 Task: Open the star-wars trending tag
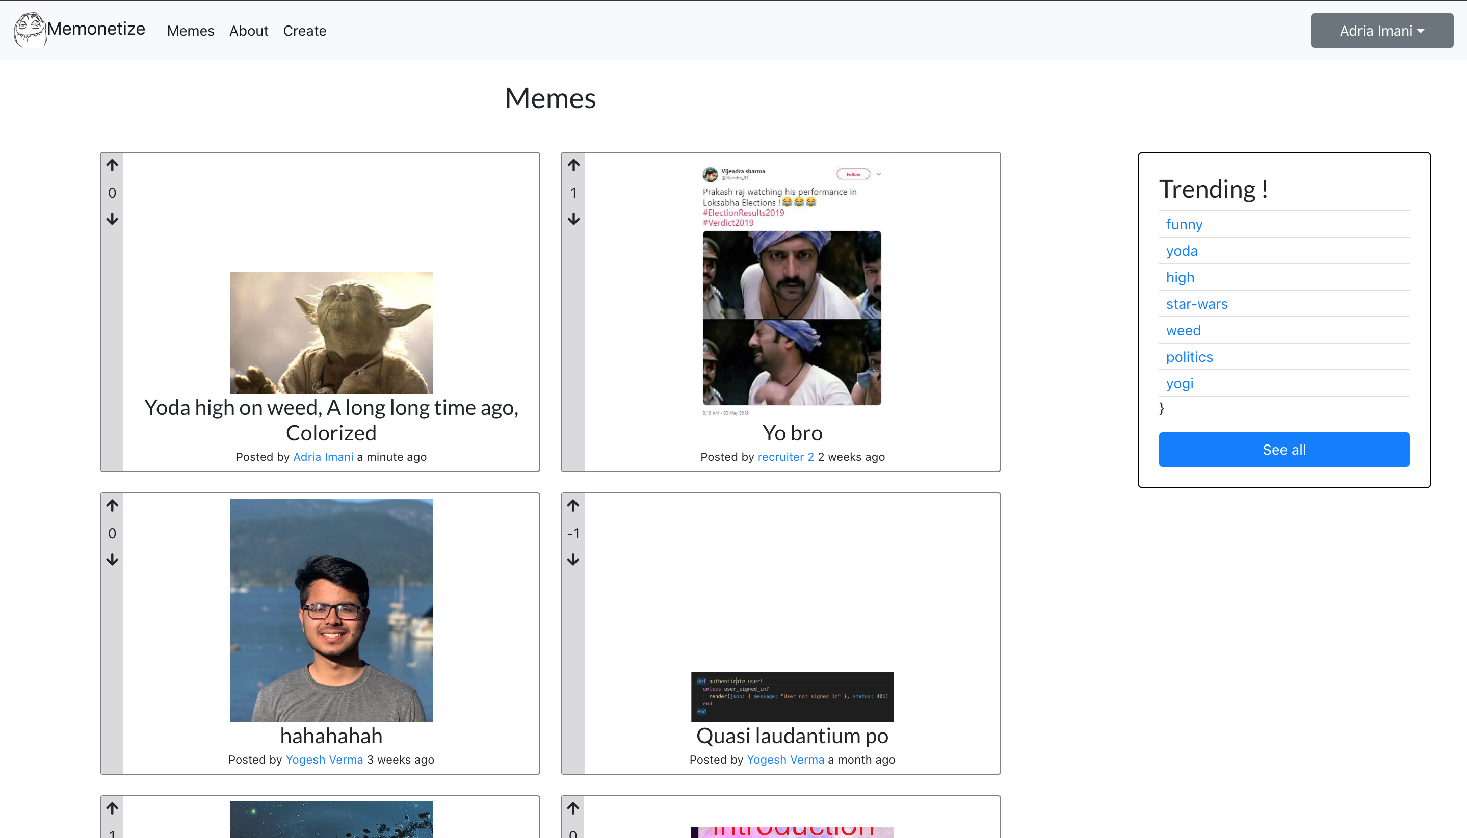pyautogui.click(x=1196, y=304)
